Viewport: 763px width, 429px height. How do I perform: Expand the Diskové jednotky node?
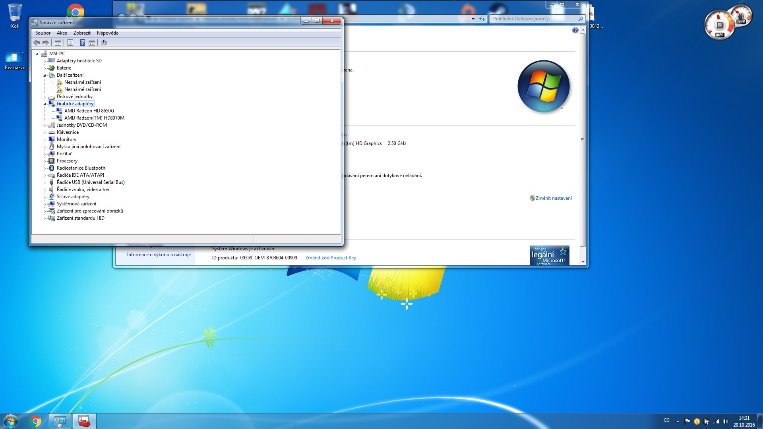tap(45, 97)
